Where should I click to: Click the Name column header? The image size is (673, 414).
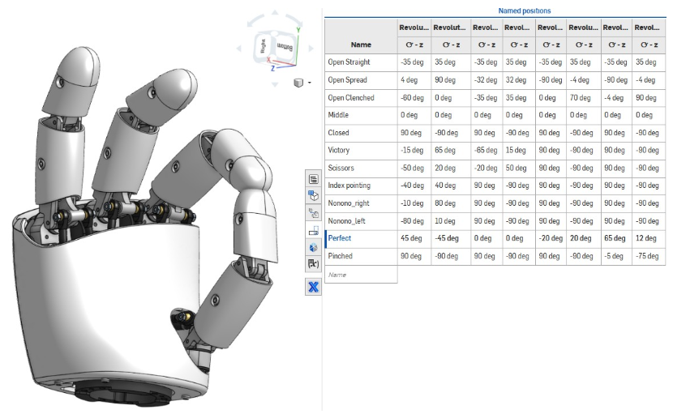[361, 45]
